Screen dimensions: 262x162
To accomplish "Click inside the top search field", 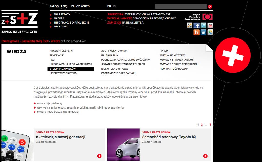I will (x=181, y=7).
